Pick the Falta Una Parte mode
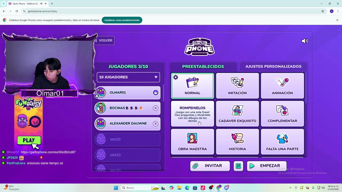The width and height of the screenshot is (342, 192). [x=282, y=142]
